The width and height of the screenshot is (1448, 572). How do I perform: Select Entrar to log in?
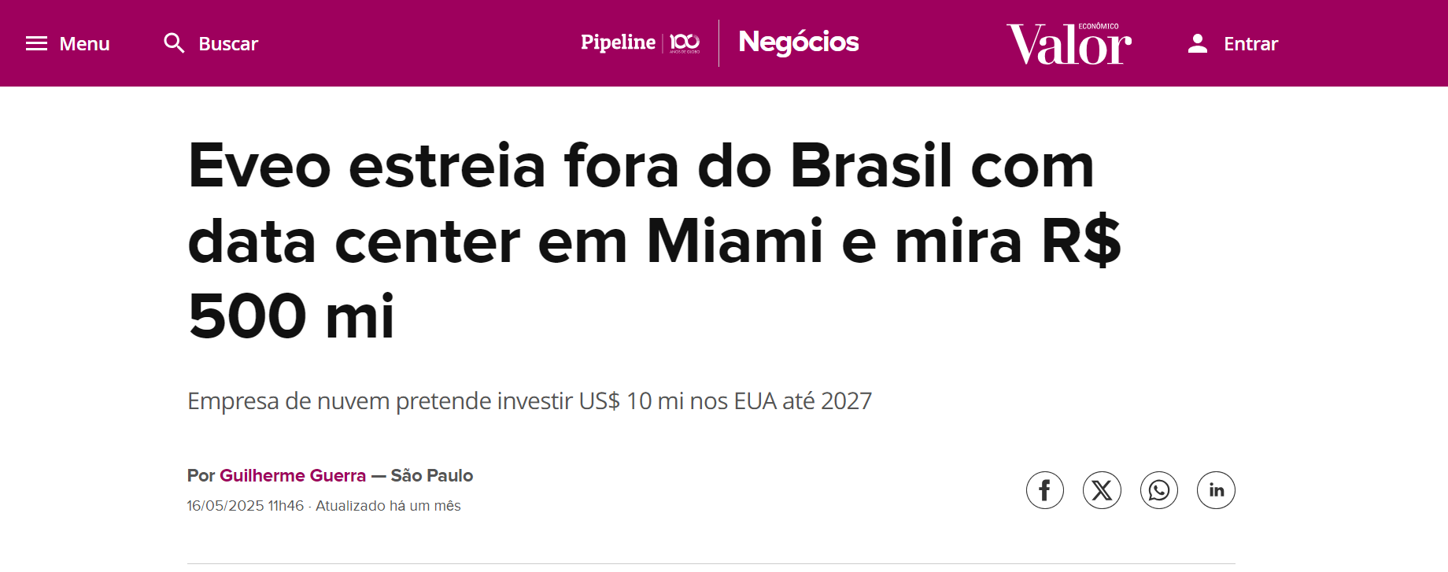click(x=1250, y=44)
